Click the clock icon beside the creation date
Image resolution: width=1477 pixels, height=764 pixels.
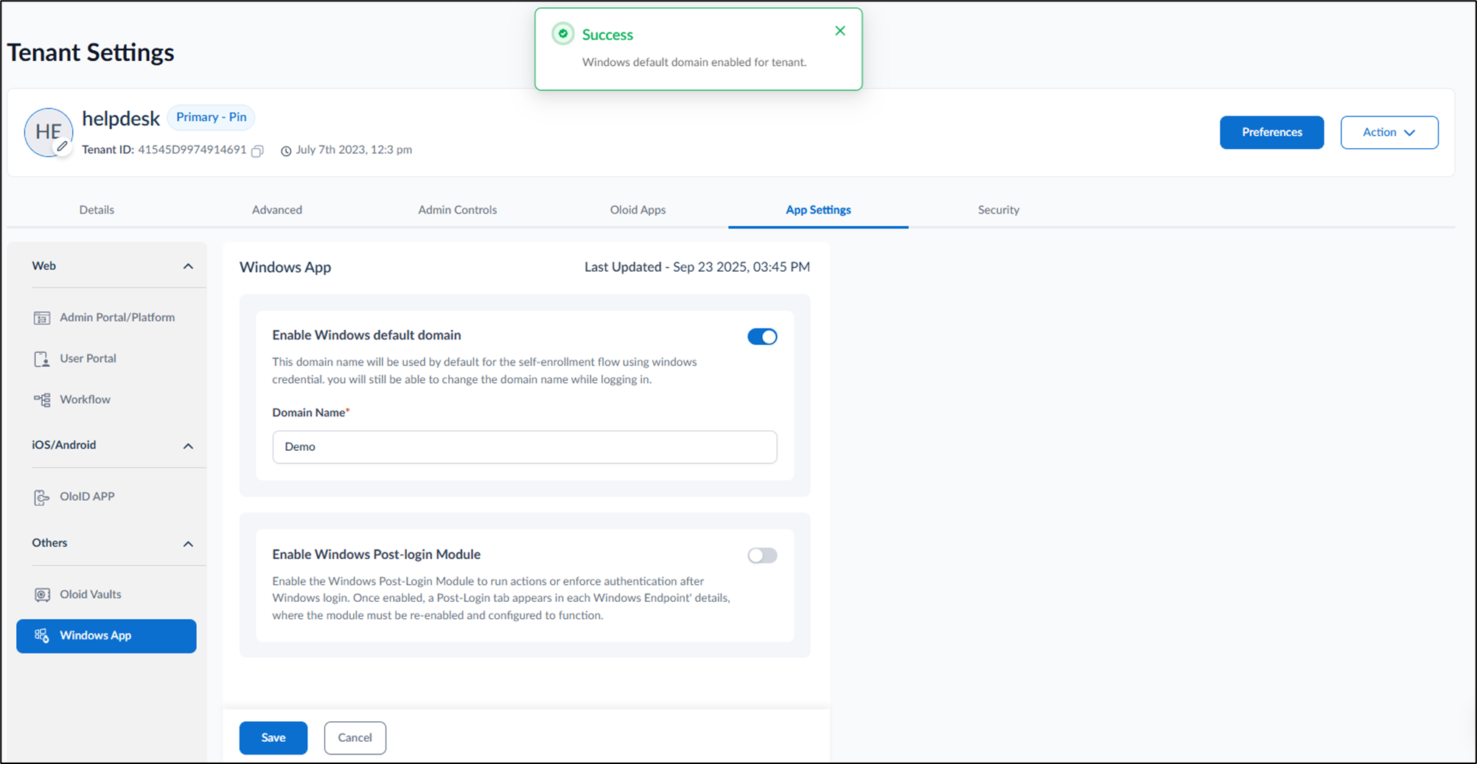click(286, 151)
